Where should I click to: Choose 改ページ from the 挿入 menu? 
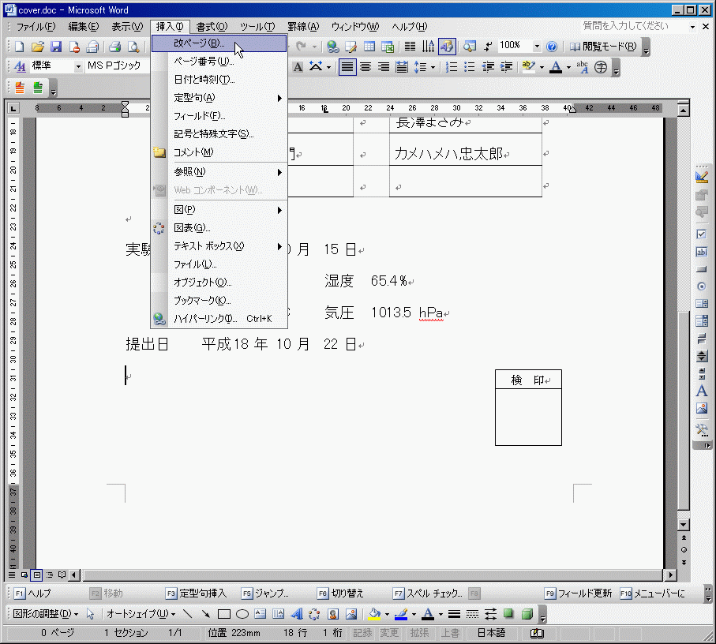click(x=199, y=43)
